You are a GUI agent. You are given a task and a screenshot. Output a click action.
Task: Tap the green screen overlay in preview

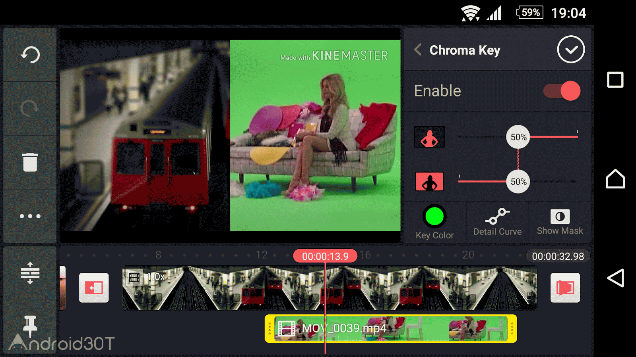pyautogui.click(x=315, y=135)
